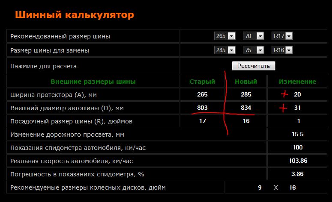Click the rim size change value -1

[x=297, y=121]
